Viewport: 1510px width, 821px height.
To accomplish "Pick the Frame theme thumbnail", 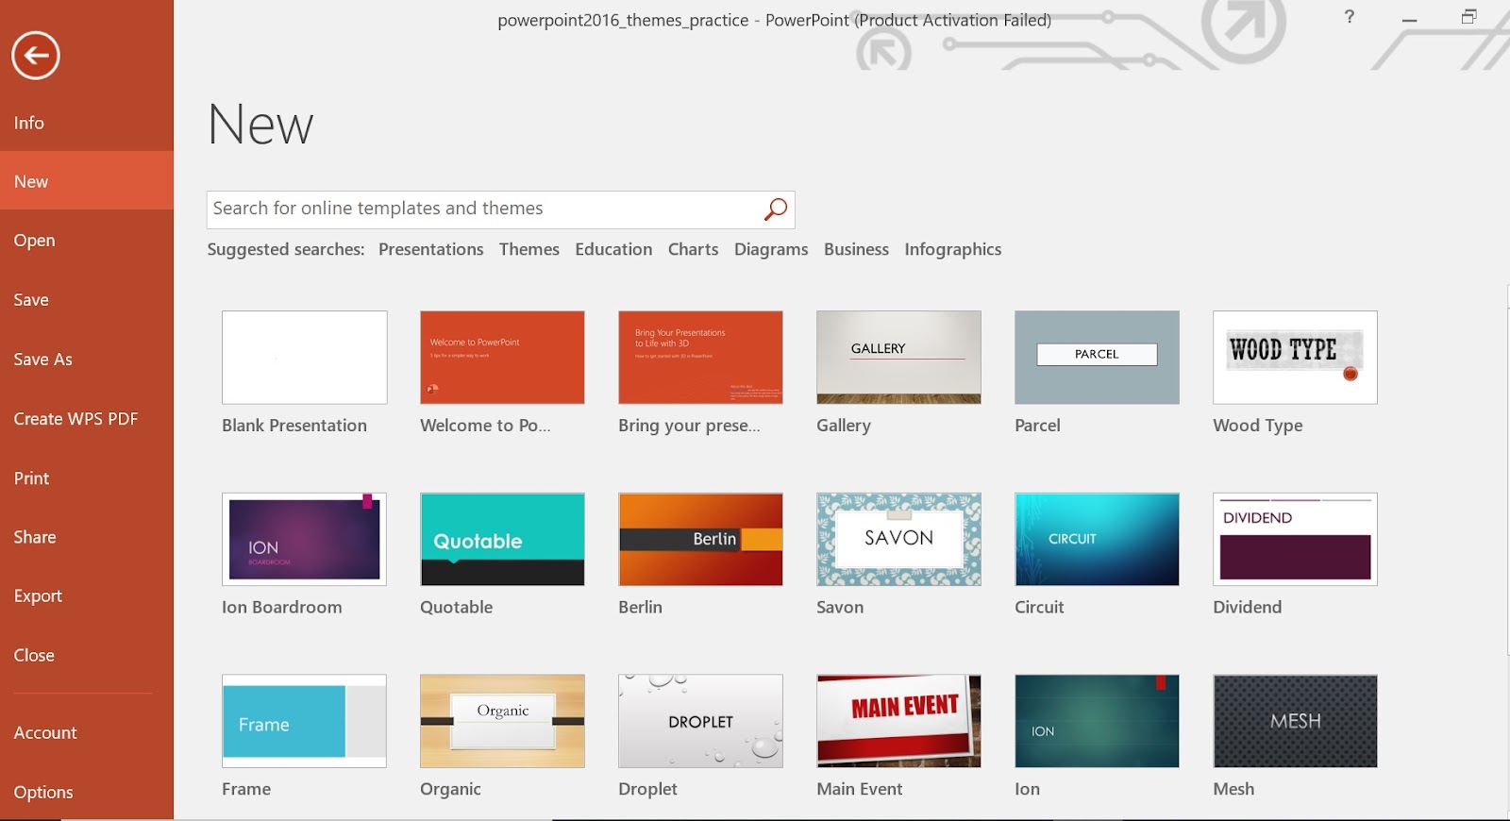I will [x=305, y=721].
